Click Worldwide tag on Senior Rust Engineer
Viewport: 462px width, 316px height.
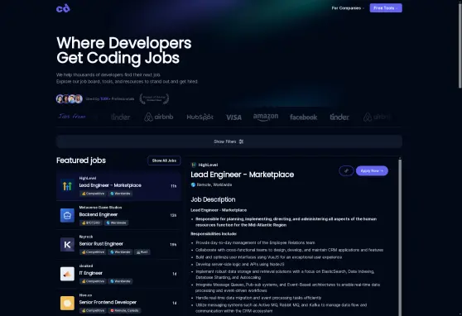point(120,251)
